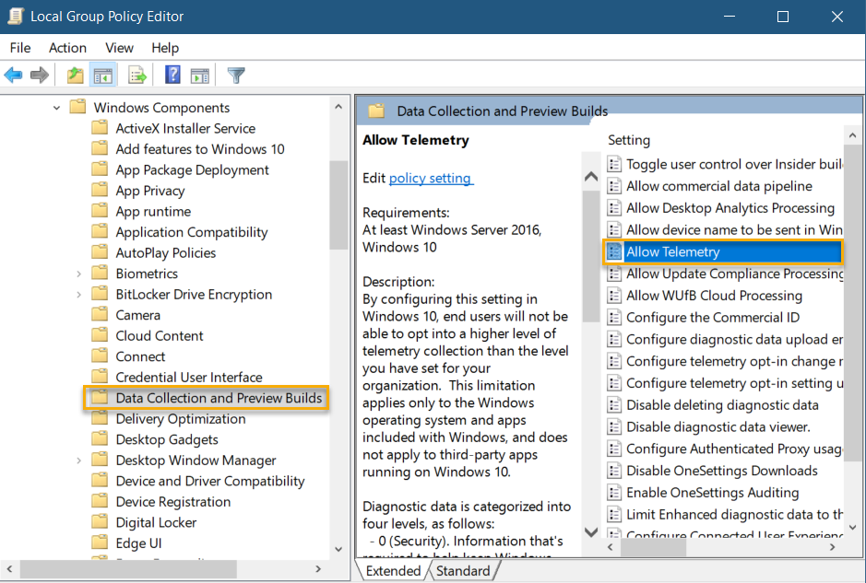Image resolution: width=866 pixels, height=583 pixels.
Task: Open the View menu
Action: (119, 47)
